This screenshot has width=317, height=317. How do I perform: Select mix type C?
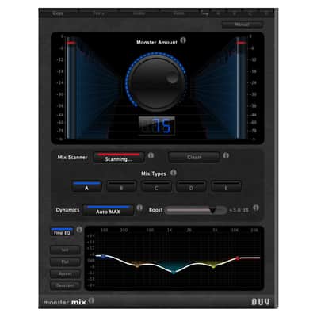156,186
